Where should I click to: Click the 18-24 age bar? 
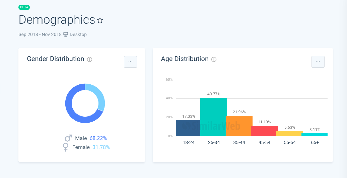pos(188,128)
